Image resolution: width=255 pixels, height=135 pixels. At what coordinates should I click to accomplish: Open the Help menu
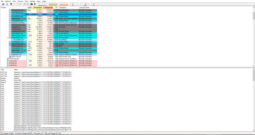coord(44,1)
